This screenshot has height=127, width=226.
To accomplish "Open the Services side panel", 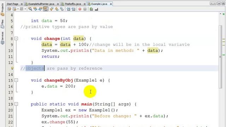I will tap(2, 38).
